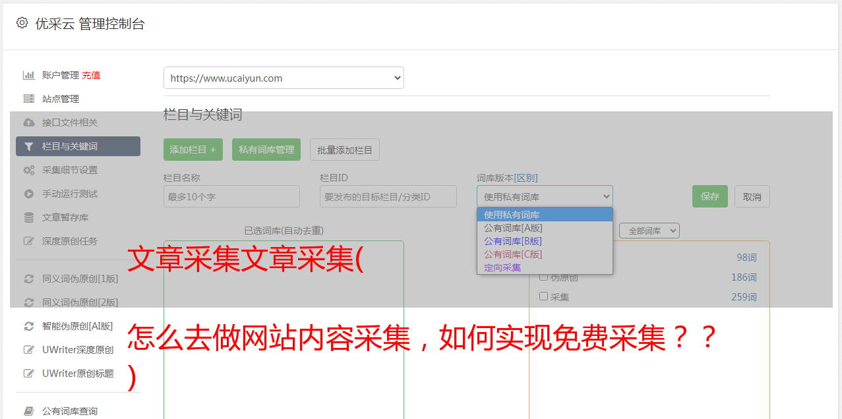
Task: Open the 全部词库 filter dropdown
Action: click(x=649, y=231)
